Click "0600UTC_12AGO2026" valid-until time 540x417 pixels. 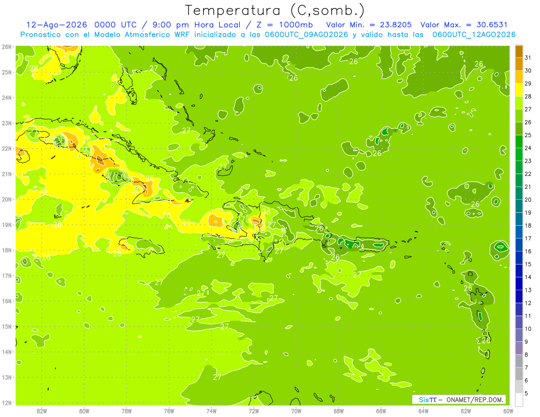coord(474,35)
